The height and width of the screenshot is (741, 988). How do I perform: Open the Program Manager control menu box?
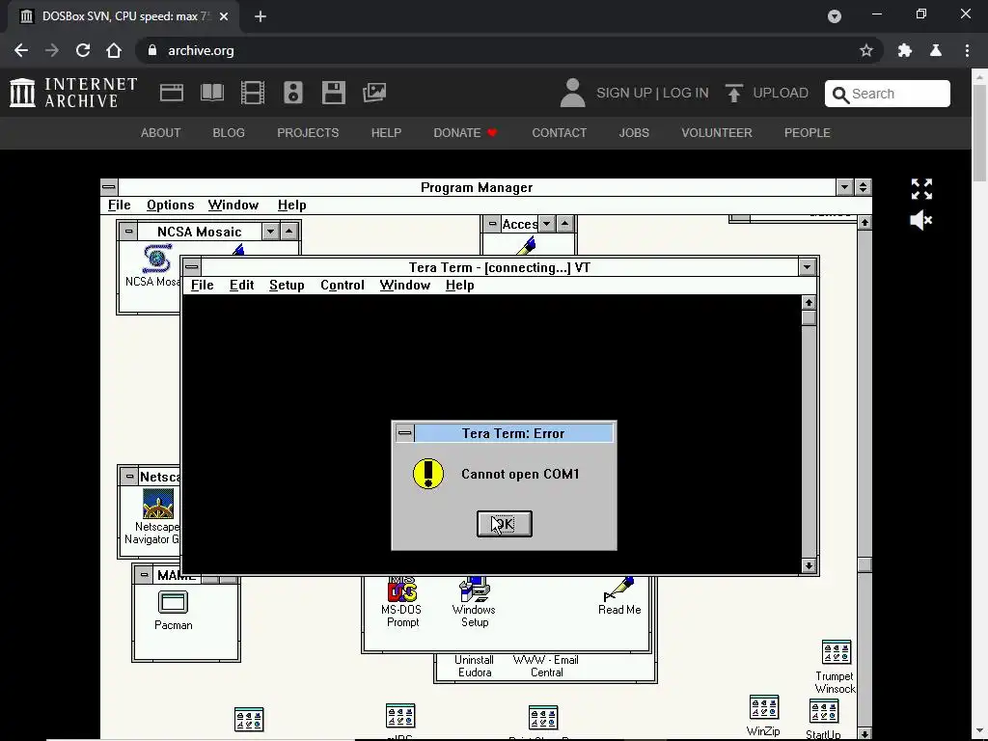click(109, 187)
